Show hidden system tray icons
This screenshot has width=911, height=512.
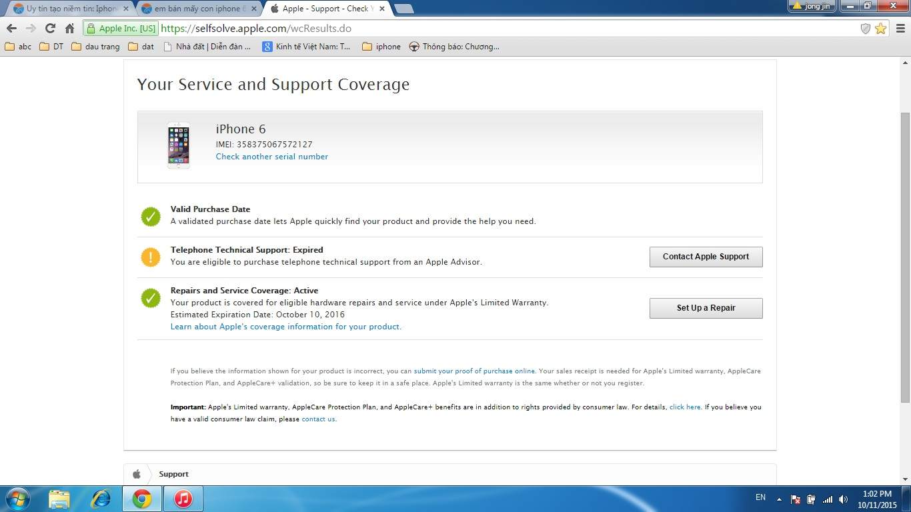[x=778, y=499]
